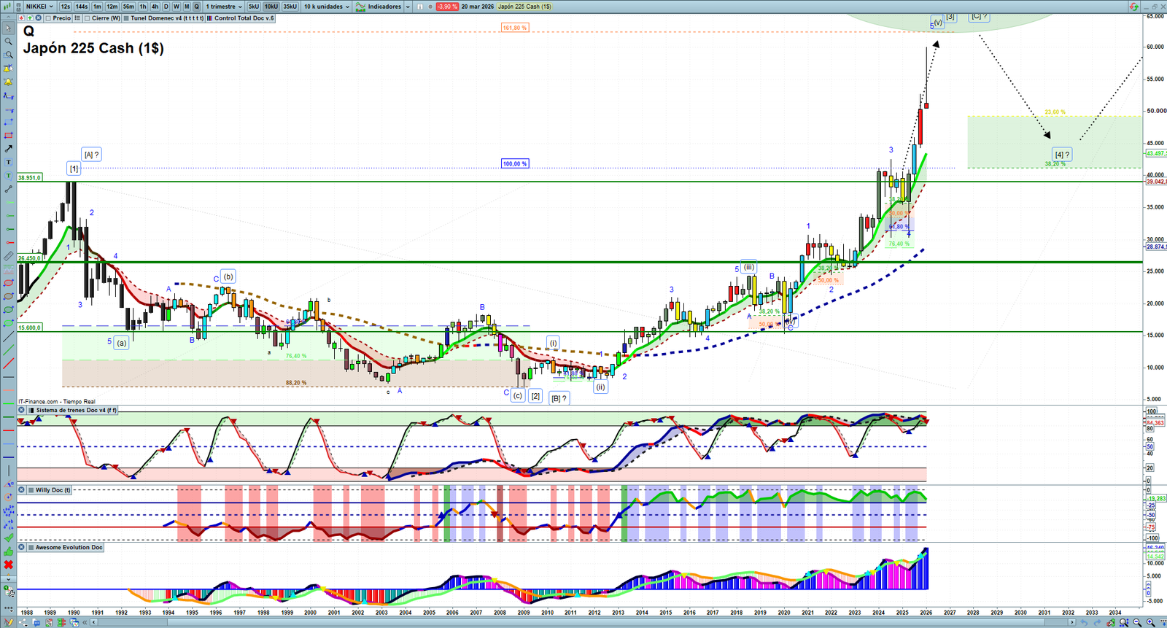
Task: Select the green check mark tool
Action: 8,538
